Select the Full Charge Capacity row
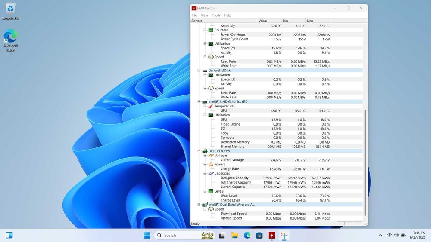 [276, 182]
